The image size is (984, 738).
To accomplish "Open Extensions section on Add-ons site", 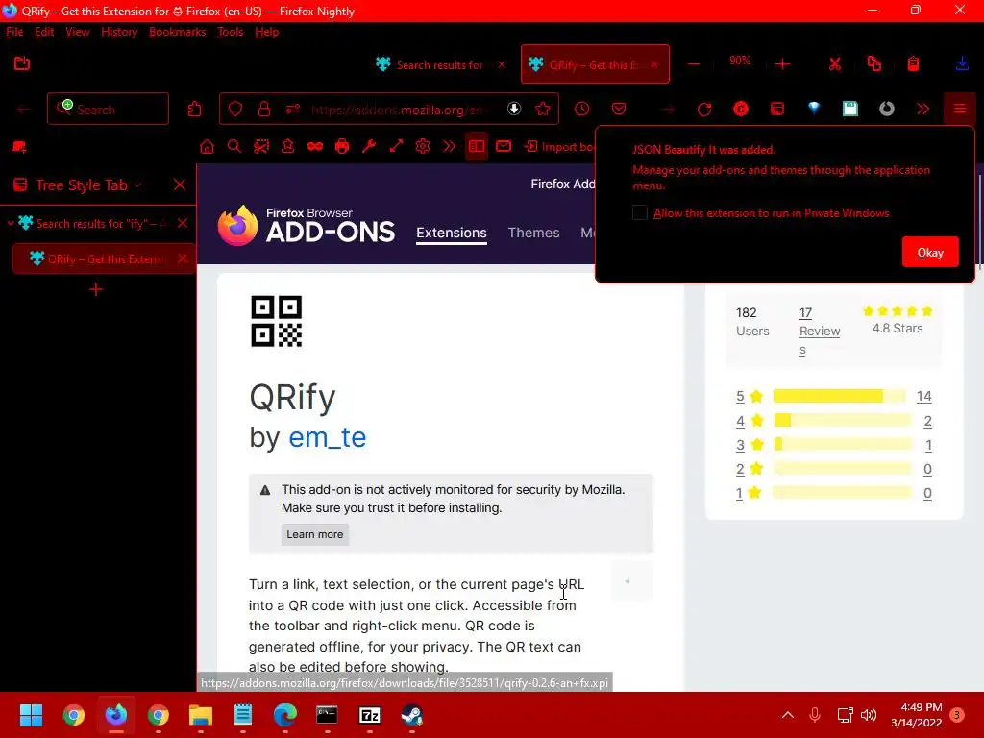I will pos(452,233).
